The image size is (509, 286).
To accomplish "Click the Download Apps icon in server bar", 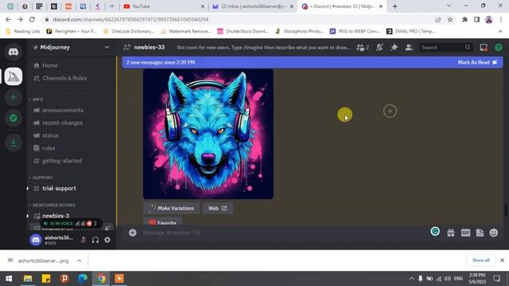I will (x=14, y=142).
